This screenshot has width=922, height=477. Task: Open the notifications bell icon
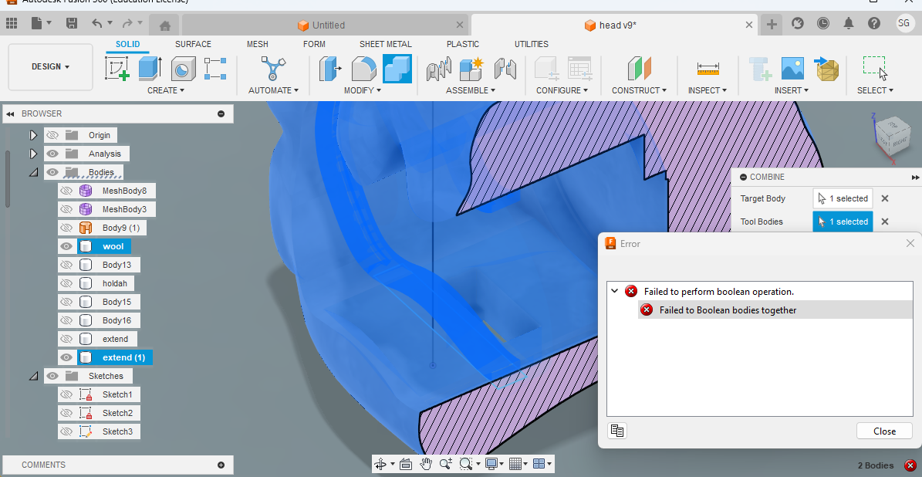[x=849, y=23]
